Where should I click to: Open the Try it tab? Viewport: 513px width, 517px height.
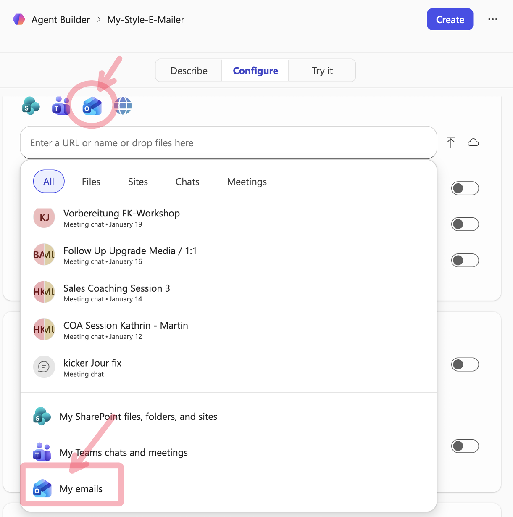[x=322, y=70]
